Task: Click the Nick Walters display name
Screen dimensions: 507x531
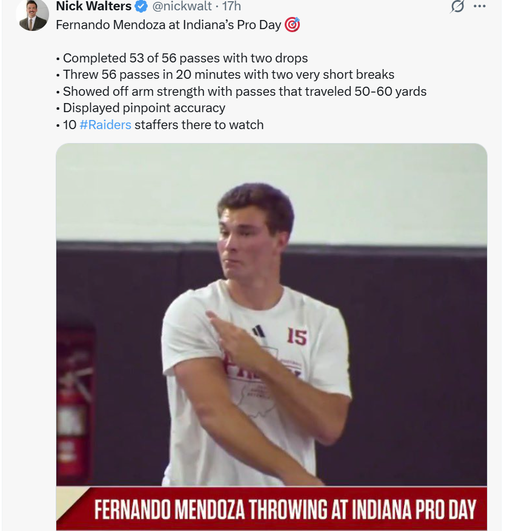Action: pyautogui.click(x=93, y=7)
